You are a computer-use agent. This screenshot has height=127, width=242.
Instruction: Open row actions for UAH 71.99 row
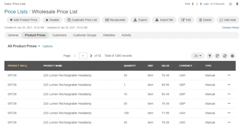click(229, 113)
